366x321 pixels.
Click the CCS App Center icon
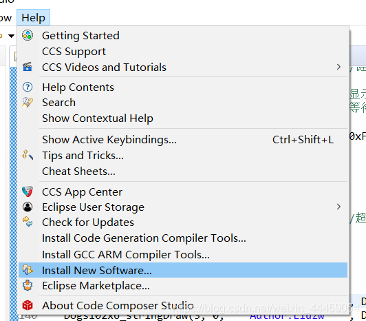coord(28,191)
